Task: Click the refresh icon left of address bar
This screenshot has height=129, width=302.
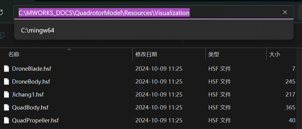Action: (x=1, y=13)
